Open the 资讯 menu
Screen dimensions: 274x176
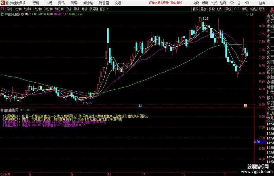point(61,3)
